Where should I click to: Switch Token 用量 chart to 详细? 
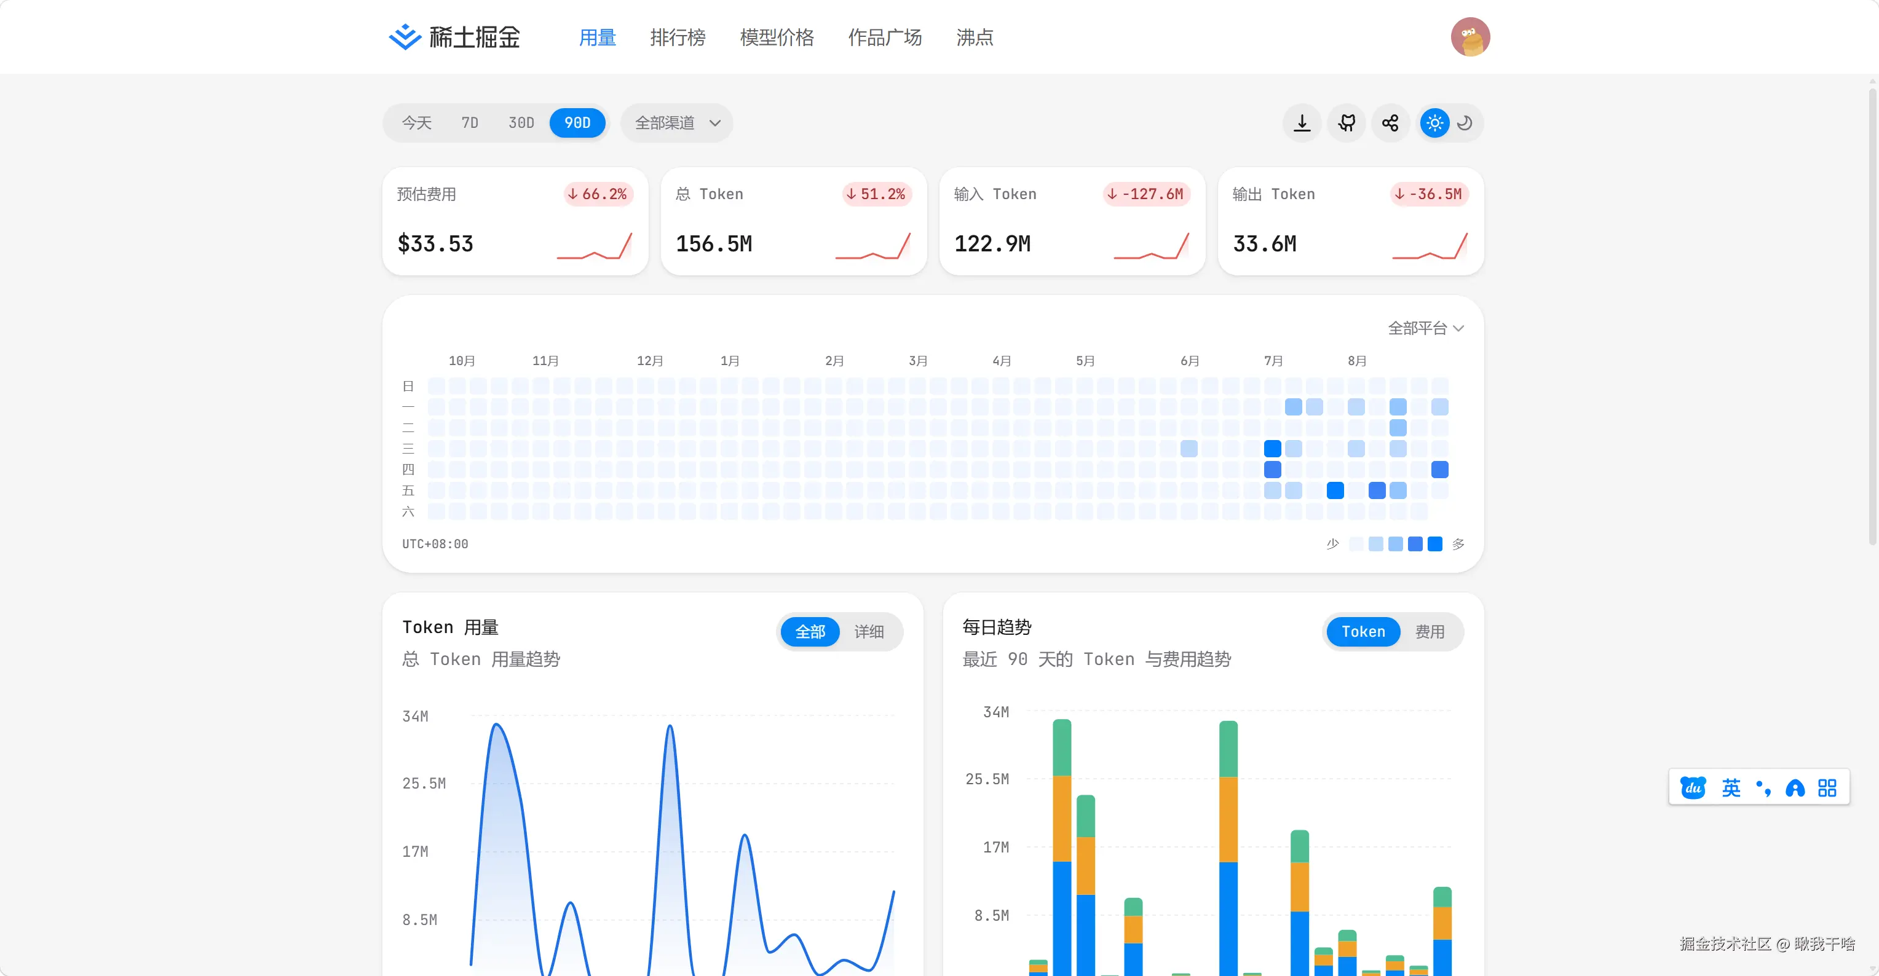869,631
